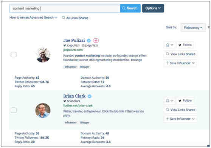Tick the checkbox next to Brian Clark
This screenshot has width=211, height=148.
(14, 110)
